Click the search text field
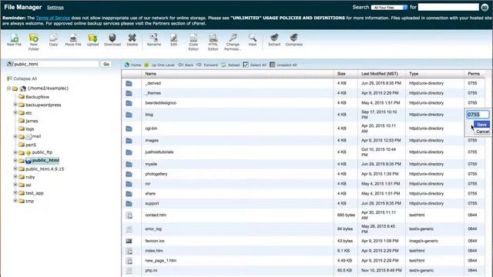This screenshot has height=277, width=493. point(448,7)
